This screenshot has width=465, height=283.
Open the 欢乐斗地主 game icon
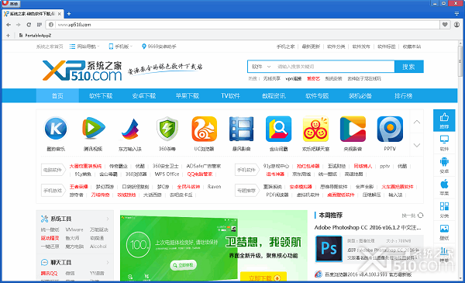[315, 129]
